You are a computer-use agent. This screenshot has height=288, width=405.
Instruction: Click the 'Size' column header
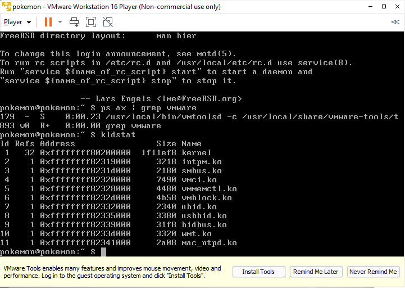[166, 143]
